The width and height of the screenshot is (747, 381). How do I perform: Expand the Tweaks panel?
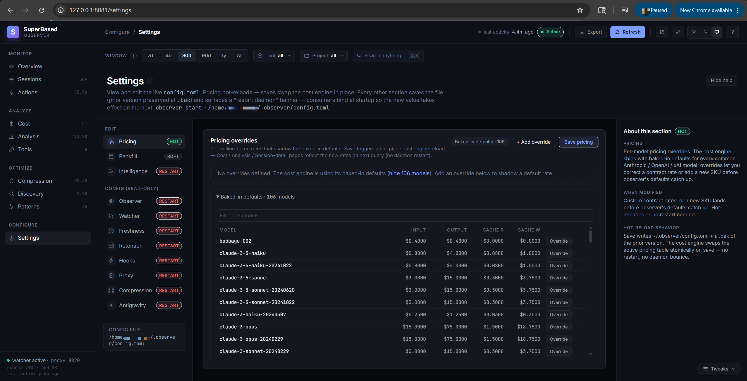click(x=719, y=369)
